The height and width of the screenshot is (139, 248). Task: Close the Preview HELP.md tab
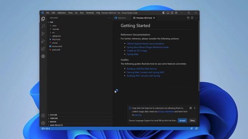154,18
